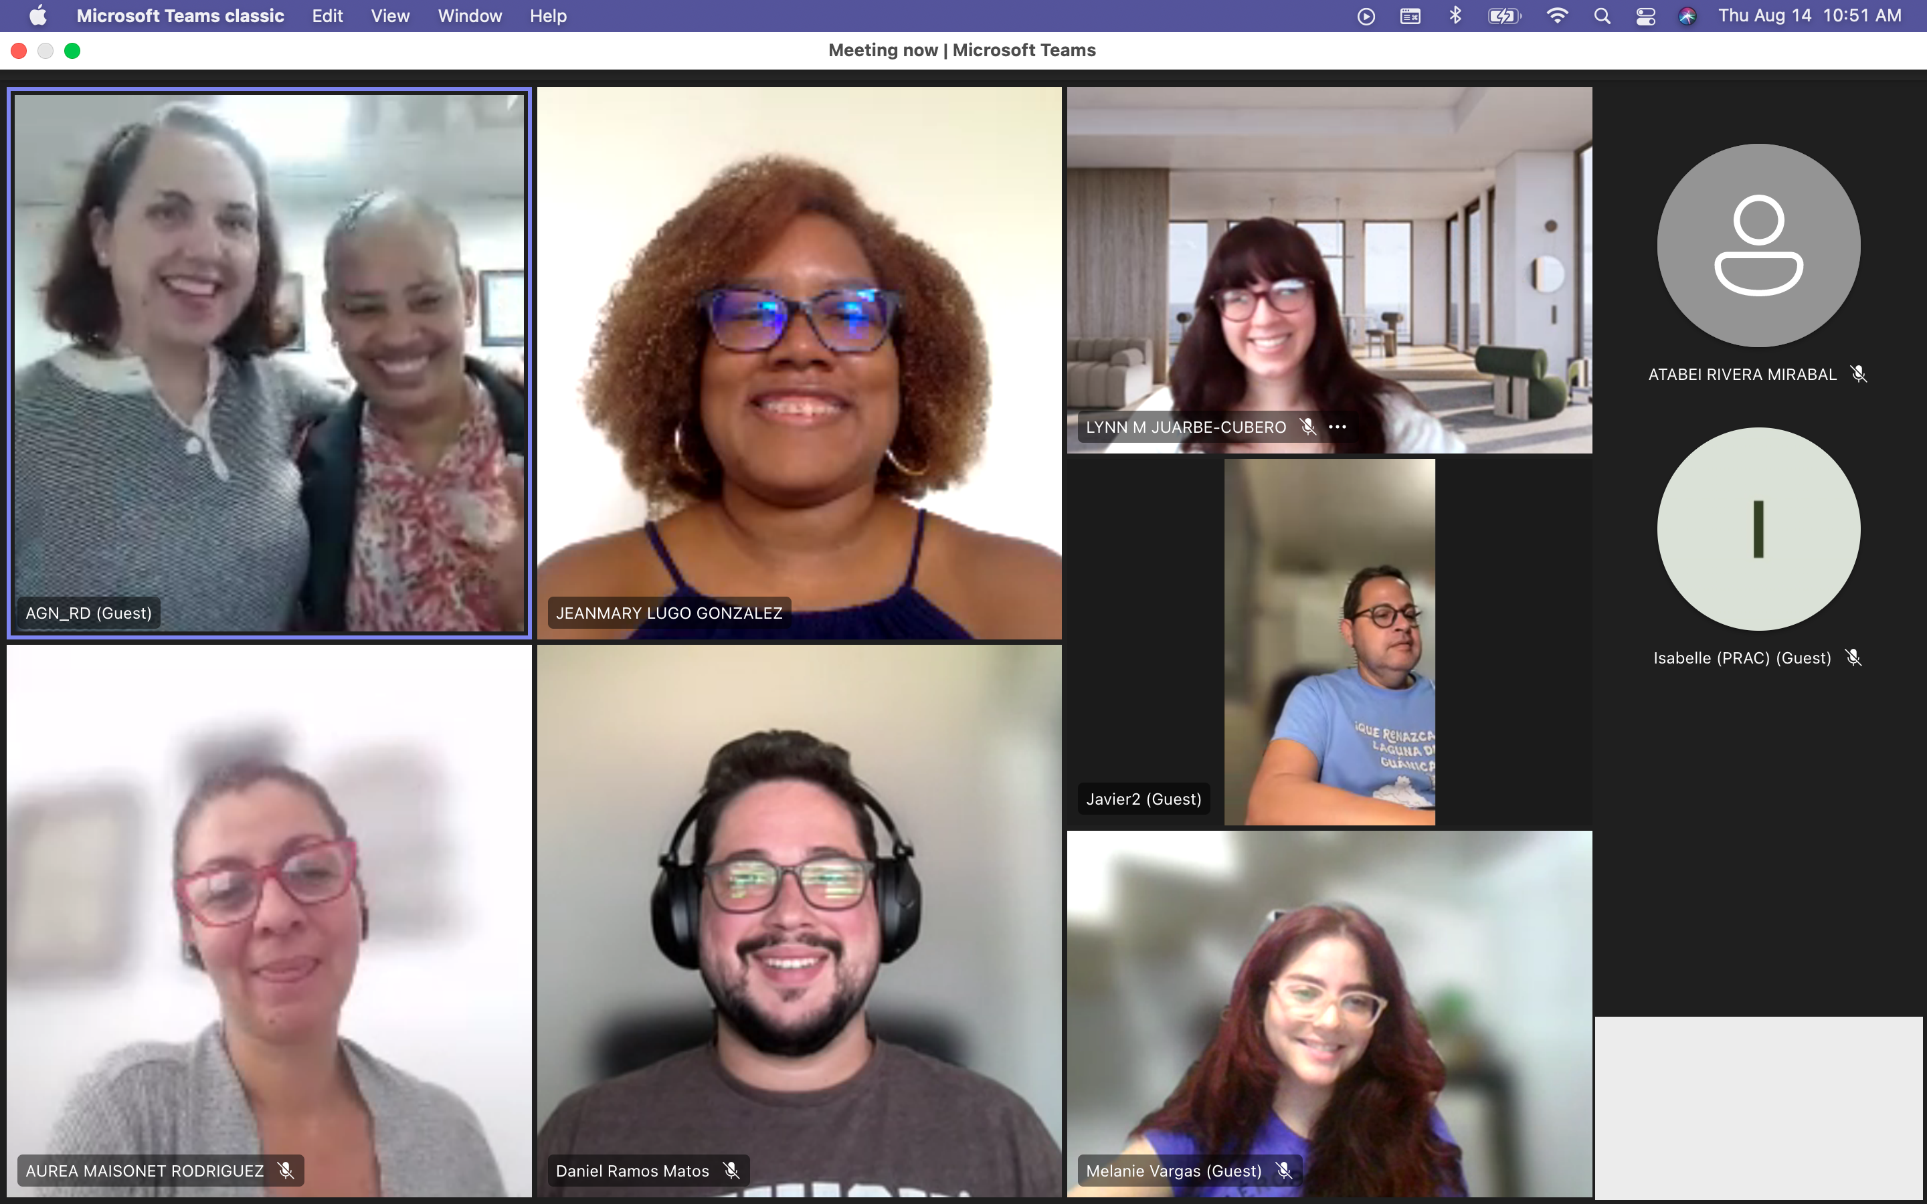Open the Edit menu

(x=327, y=16)
